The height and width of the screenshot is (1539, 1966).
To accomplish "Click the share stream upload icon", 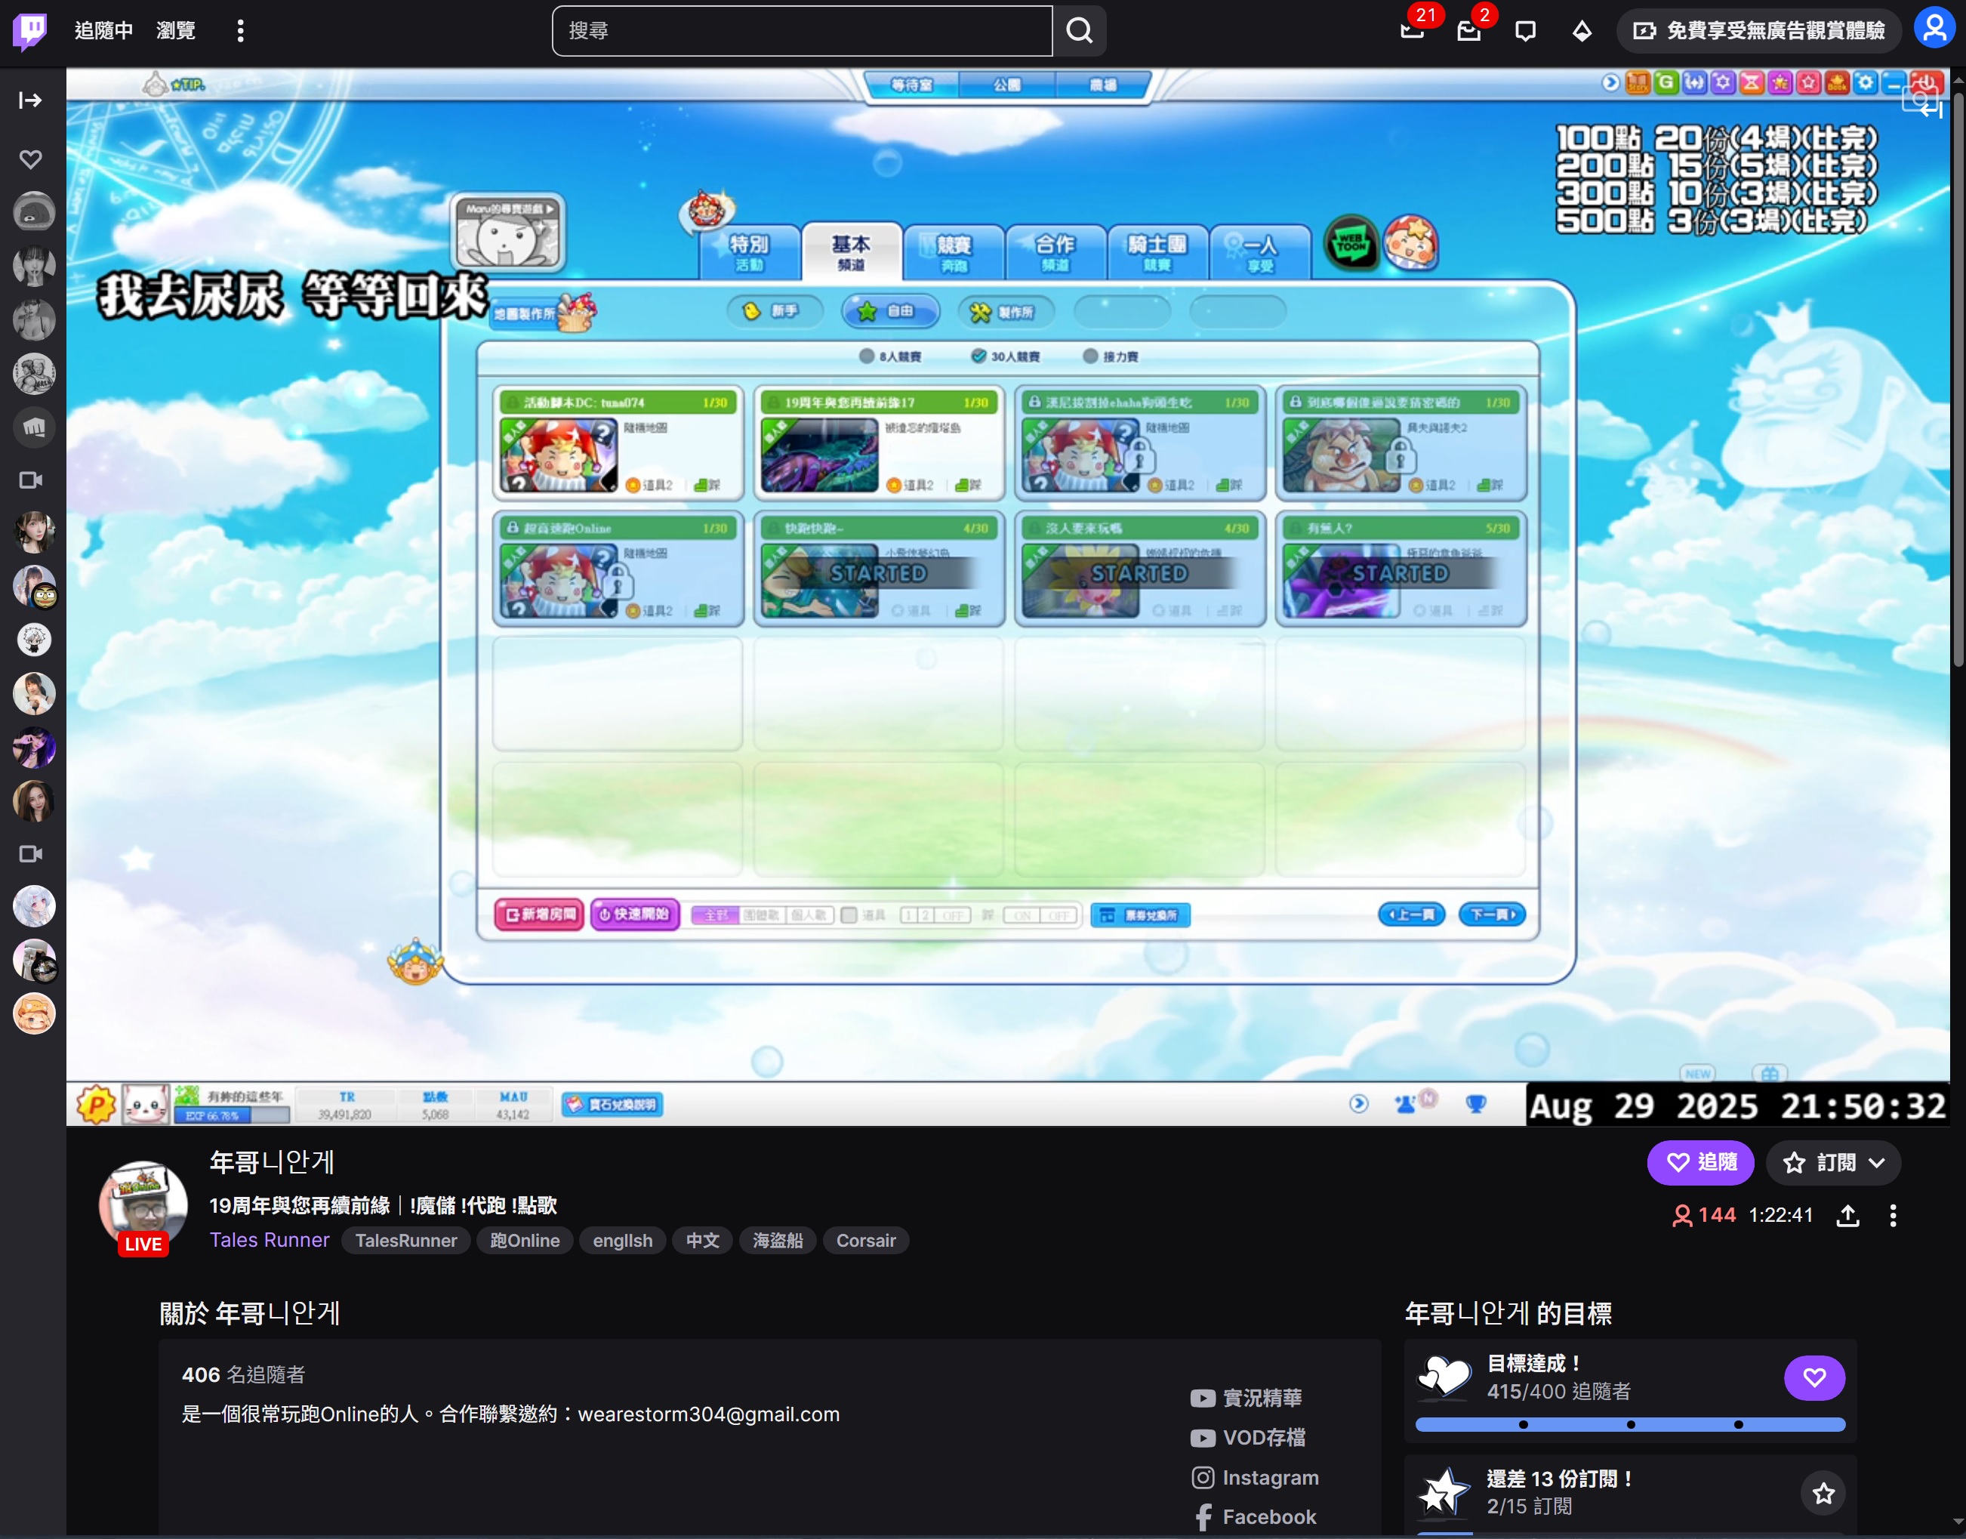I will tap(1847, 1216).
